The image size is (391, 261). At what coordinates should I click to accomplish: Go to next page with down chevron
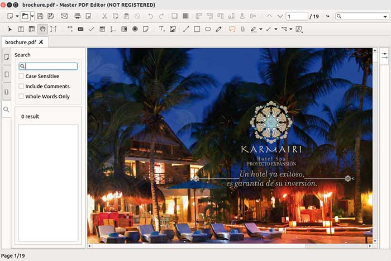coord(280,16)
